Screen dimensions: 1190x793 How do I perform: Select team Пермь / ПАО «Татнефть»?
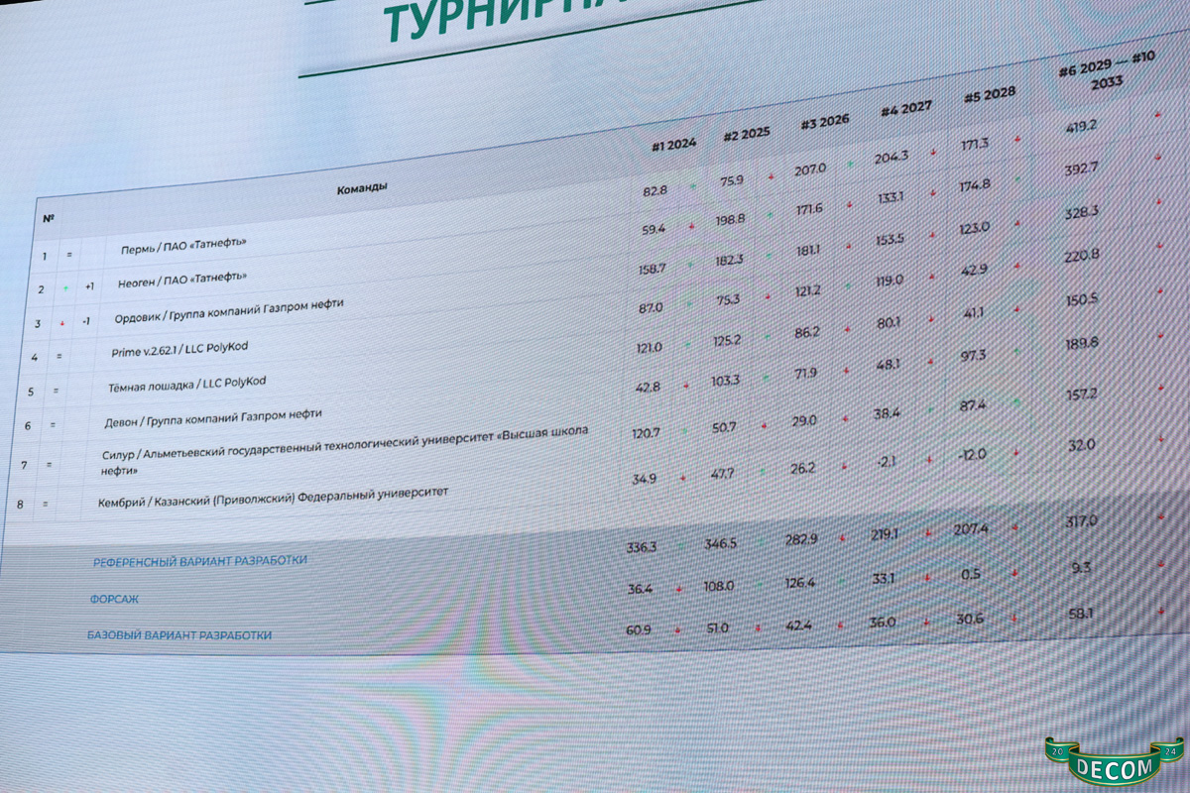click(183, 245)
